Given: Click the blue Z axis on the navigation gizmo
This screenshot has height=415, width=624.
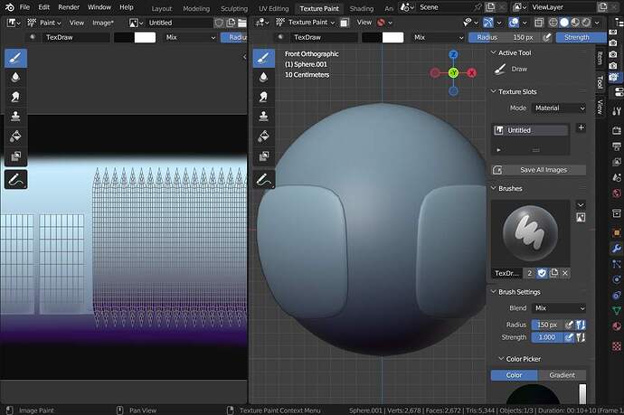Looking at the screenshot, I should point(453,54).
